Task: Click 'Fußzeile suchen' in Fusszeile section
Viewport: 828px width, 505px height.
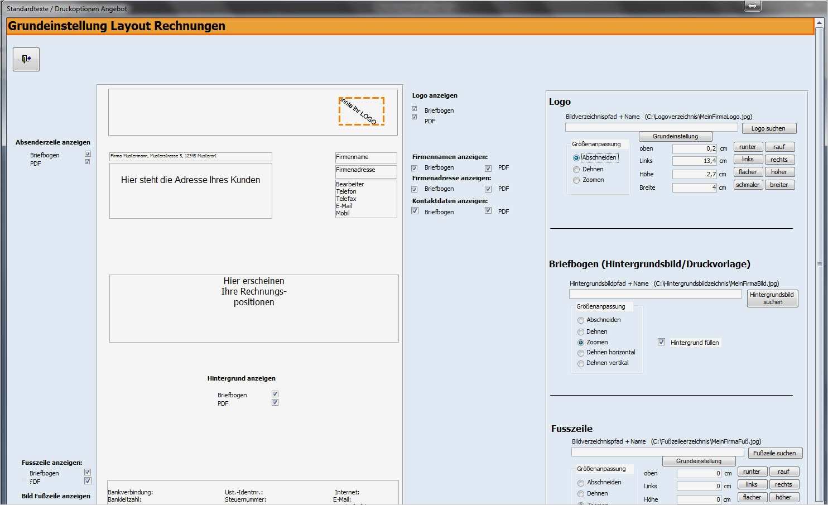Action: pyautogui.click(x=775, y=453)
